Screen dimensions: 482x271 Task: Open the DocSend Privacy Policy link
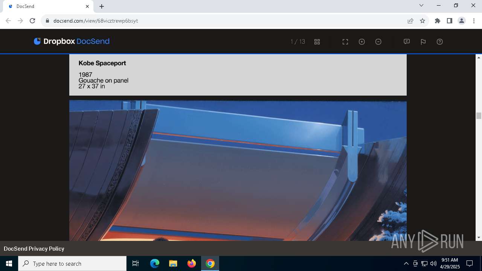[34, 249]
